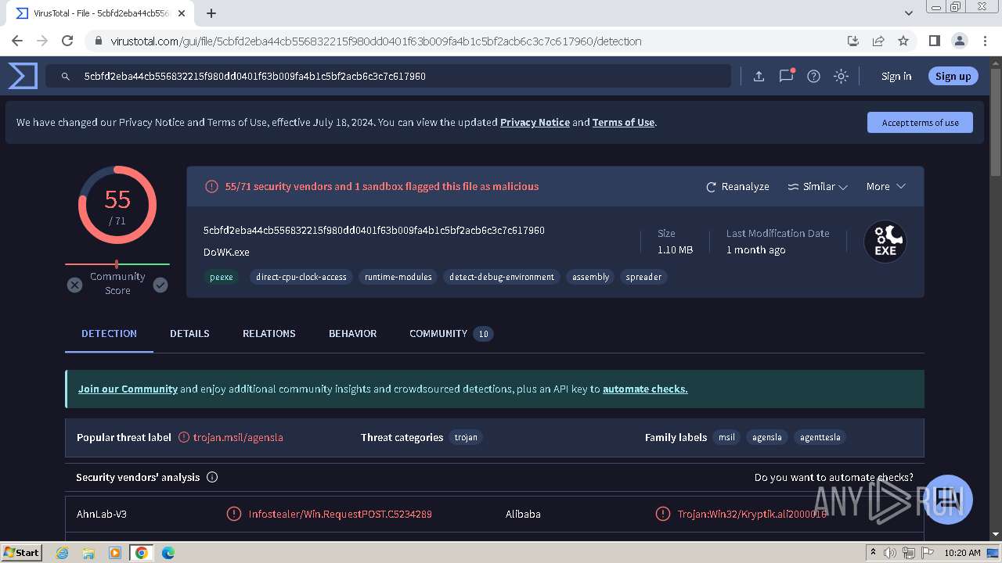Click the runtime-modules tag
This screenshot has width=1002, height=563.
click(x=398, y=277)
